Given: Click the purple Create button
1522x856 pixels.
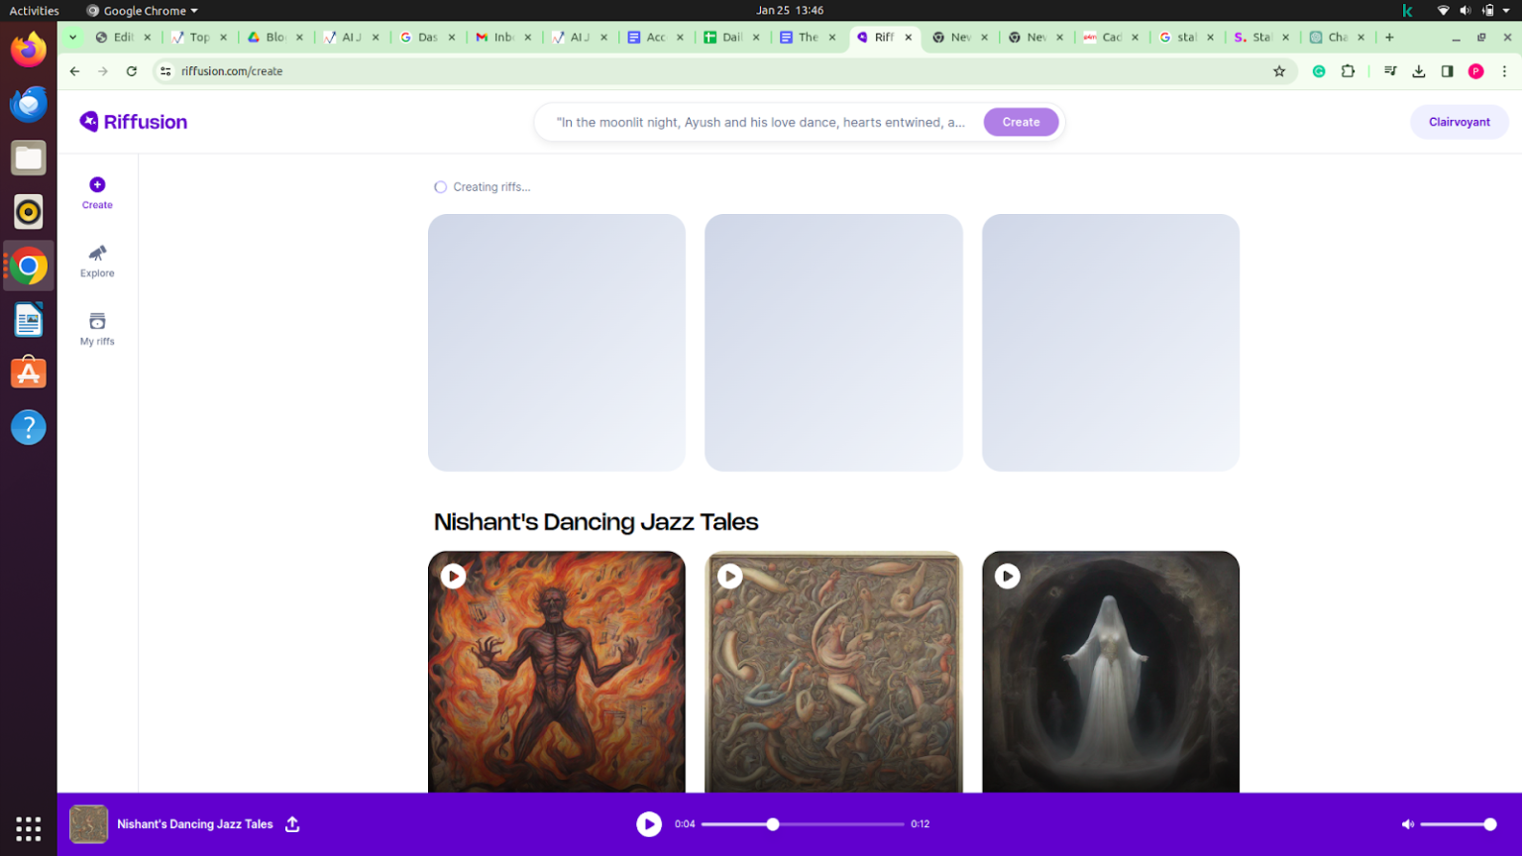Looking at the screenshot, I should [x=1021, y=122].
